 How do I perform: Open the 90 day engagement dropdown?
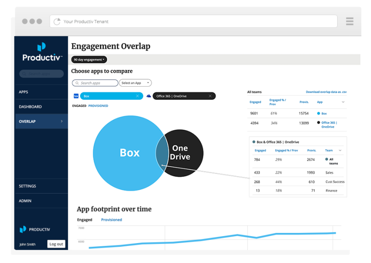pos(89,60)
